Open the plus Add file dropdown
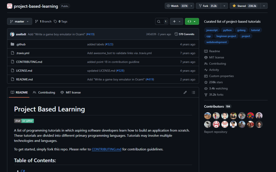Image resolution: width=276 pixels, height=172 pixels. (177, 21)
